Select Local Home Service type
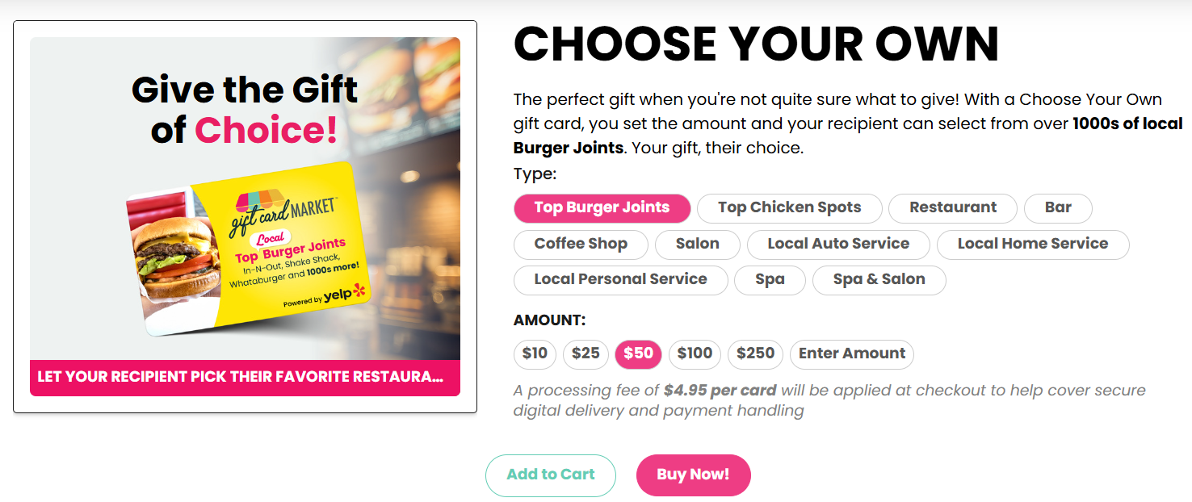Image resolution: width=1192 pixels, height=502 pixels. [1033, 245]
